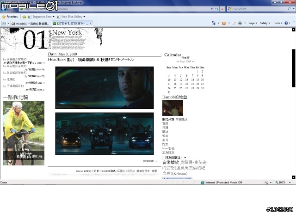Open a new blank tab

[x=97, y=24]
